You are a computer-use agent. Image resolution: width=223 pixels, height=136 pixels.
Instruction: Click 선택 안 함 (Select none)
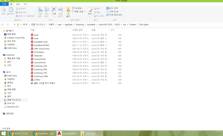click(x=112, y=11)
